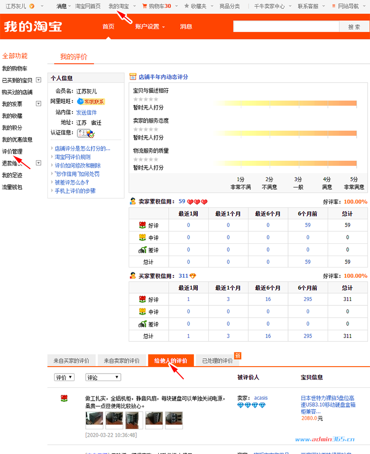The width and height of the screenshot is (370, 454).
Task: Click the seller credit person icon
Action: [133, 201]
